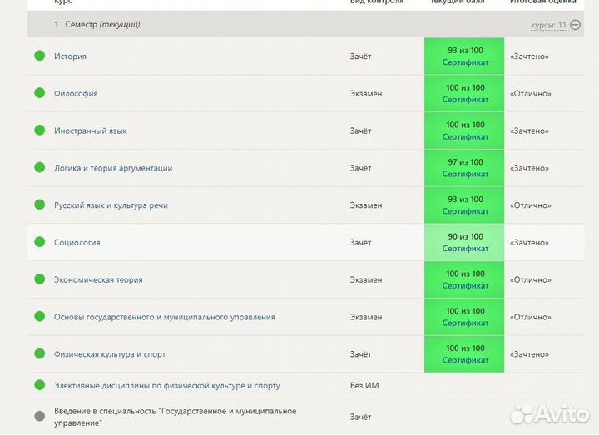The height and width of the screenshot is (435, 599).
Task: Click the green status dot beside Социология
Action: [39, 242]
